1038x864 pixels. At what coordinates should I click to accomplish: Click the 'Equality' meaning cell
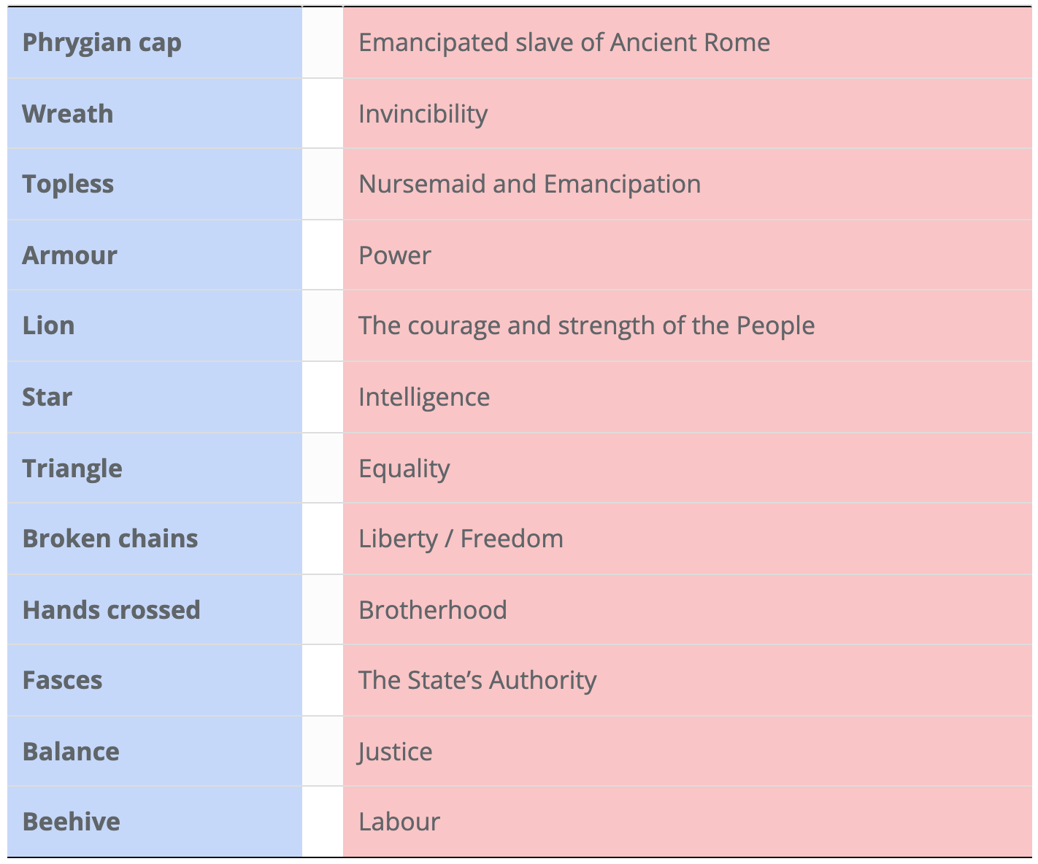(404, 468)
